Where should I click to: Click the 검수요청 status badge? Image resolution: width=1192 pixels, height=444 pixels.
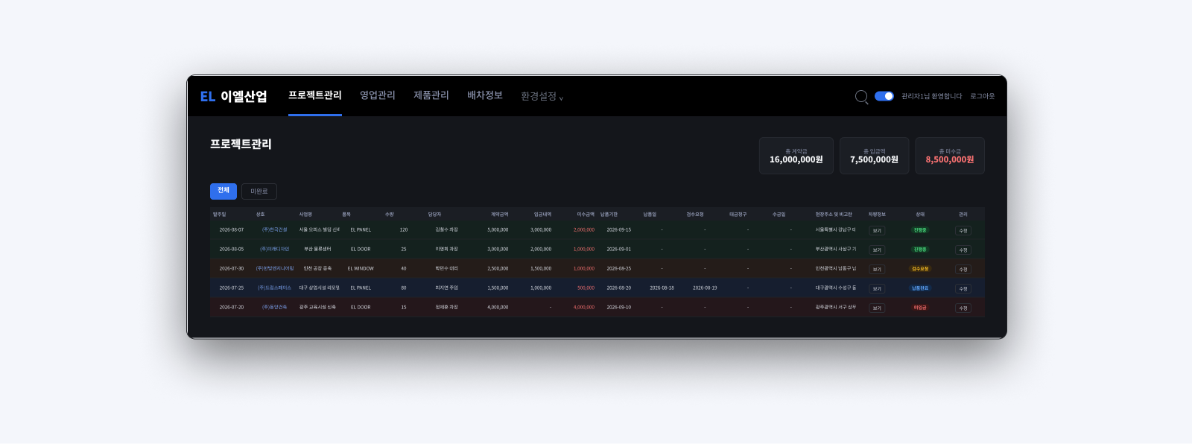pos(920,269)
